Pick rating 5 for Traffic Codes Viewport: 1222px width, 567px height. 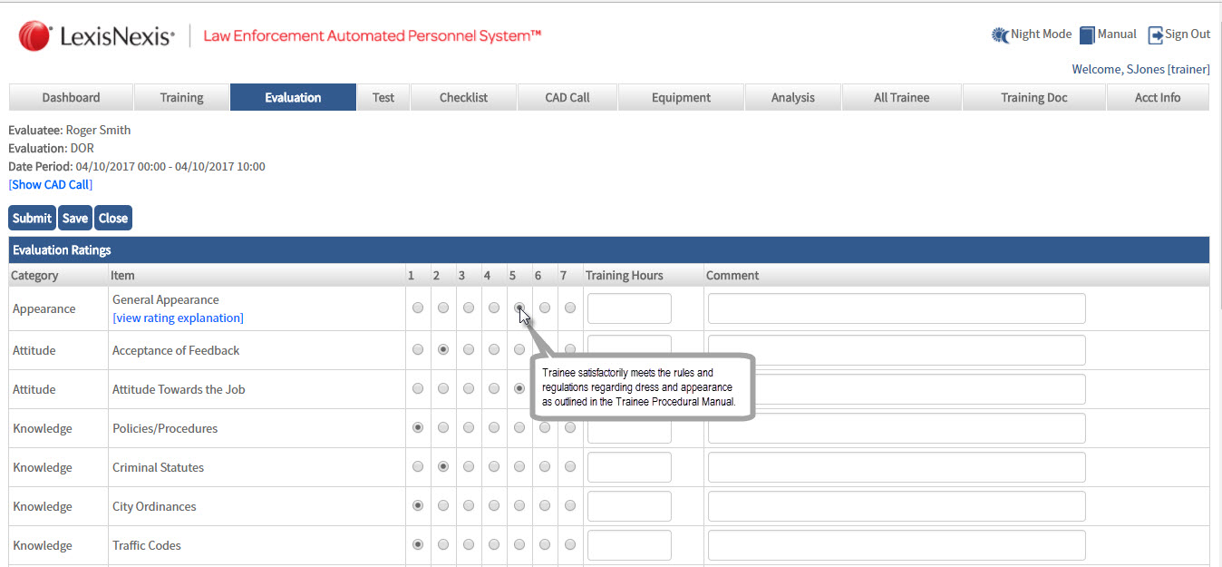(519, 545)
